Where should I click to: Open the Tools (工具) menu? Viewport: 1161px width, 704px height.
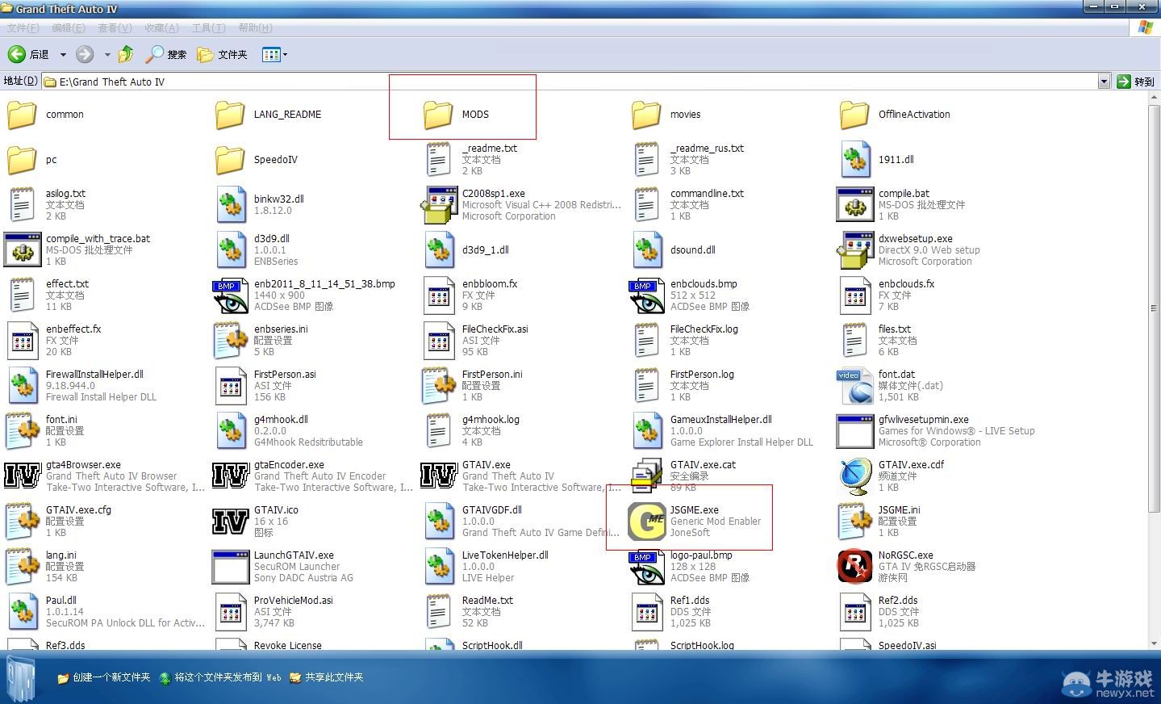(x=208, y=27)
